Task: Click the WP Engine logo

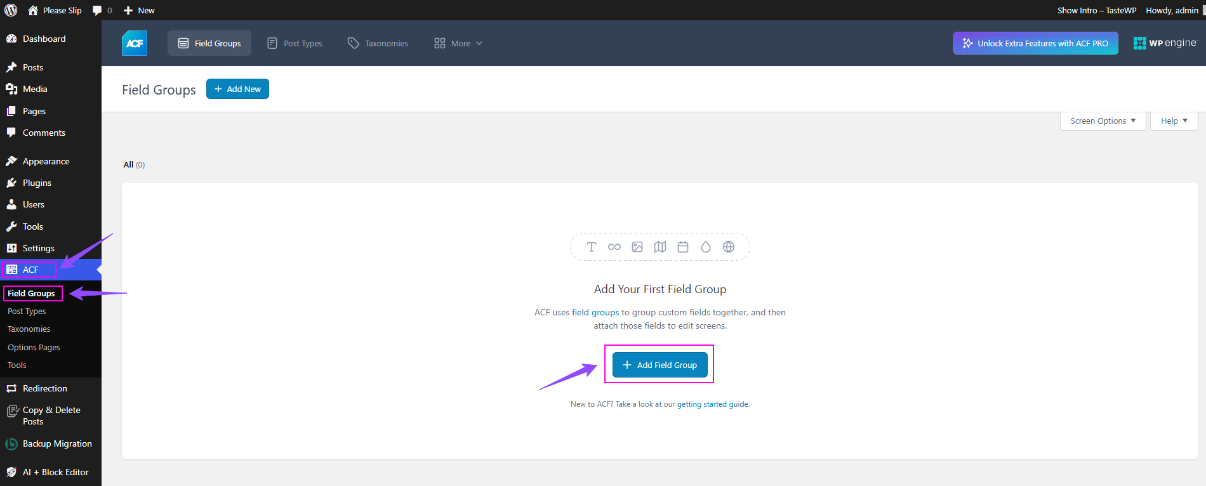Action: tap(1165, 43)
